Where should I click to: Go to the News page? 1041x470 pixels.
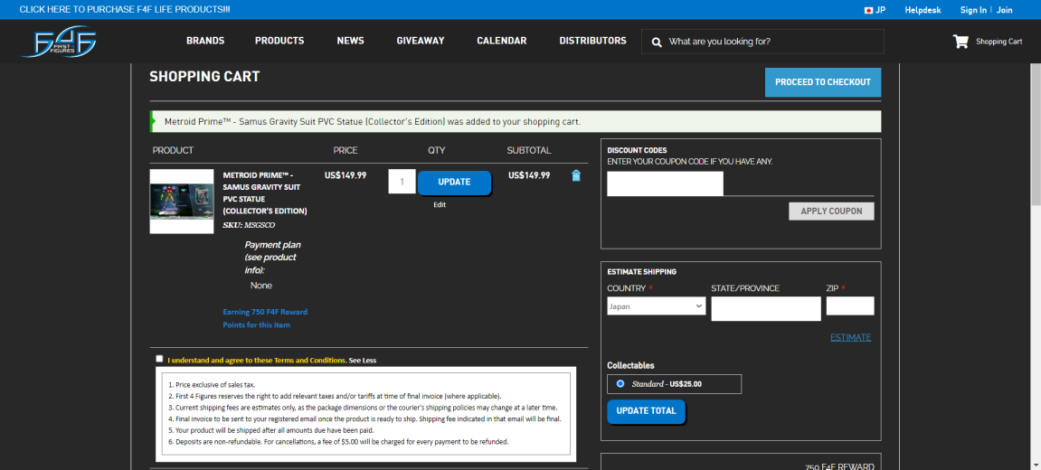coord(351,41)
